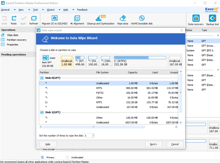
Task: Click the Undo toolbar icon
Action: [x=4, y=18]
